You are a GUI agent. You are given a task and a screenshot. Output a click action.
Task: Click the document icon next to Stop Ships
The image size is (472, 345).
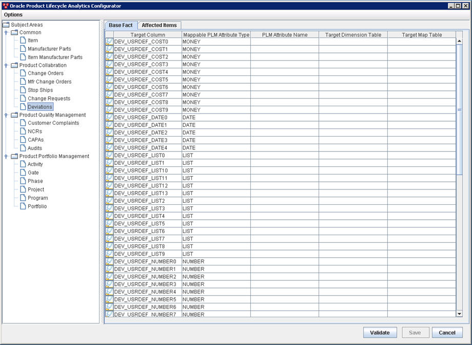[23, 90]
